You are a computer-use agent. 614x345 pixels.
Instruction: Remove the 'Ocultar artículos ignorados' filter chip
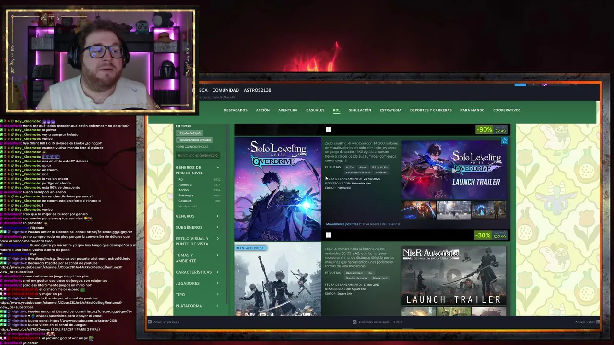[194, 140]
